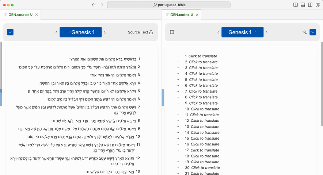
Task: Toggle the primary sidebar layout icon
Action: click(295, 5)
